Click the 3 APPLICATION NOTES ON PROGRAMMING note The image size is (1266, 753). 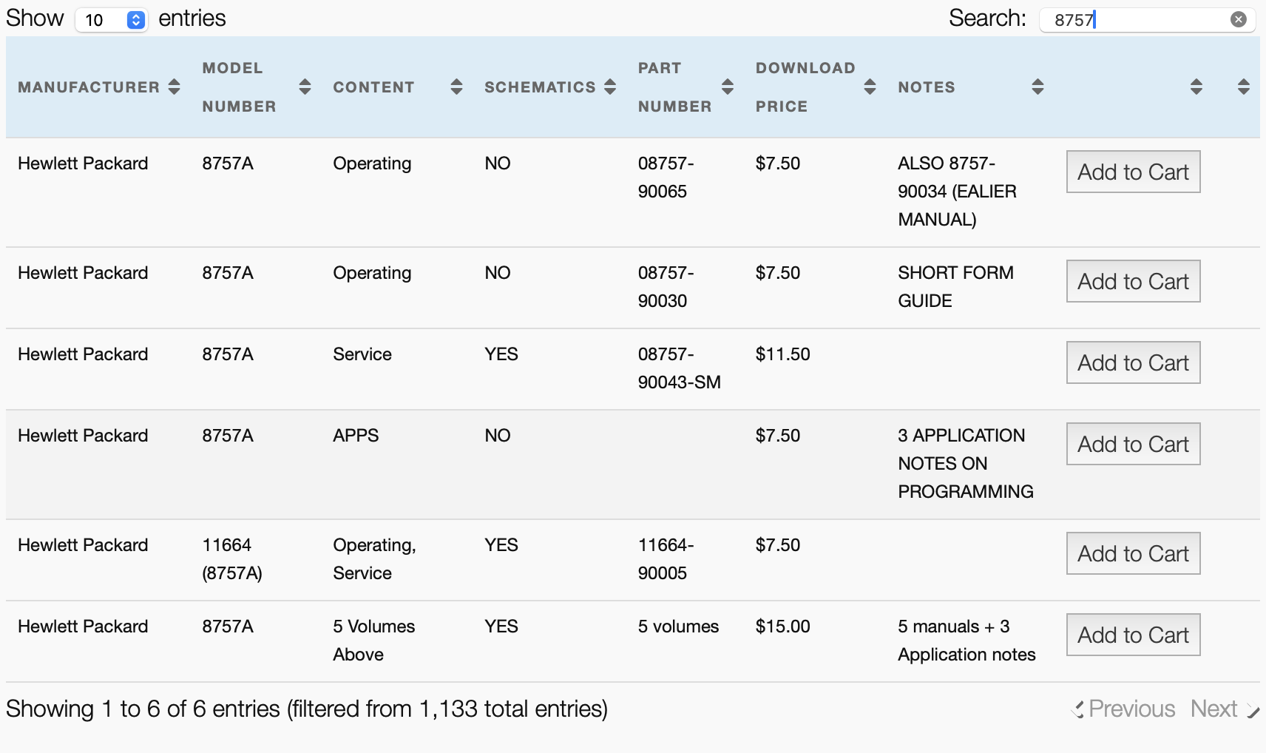point(966,464)
